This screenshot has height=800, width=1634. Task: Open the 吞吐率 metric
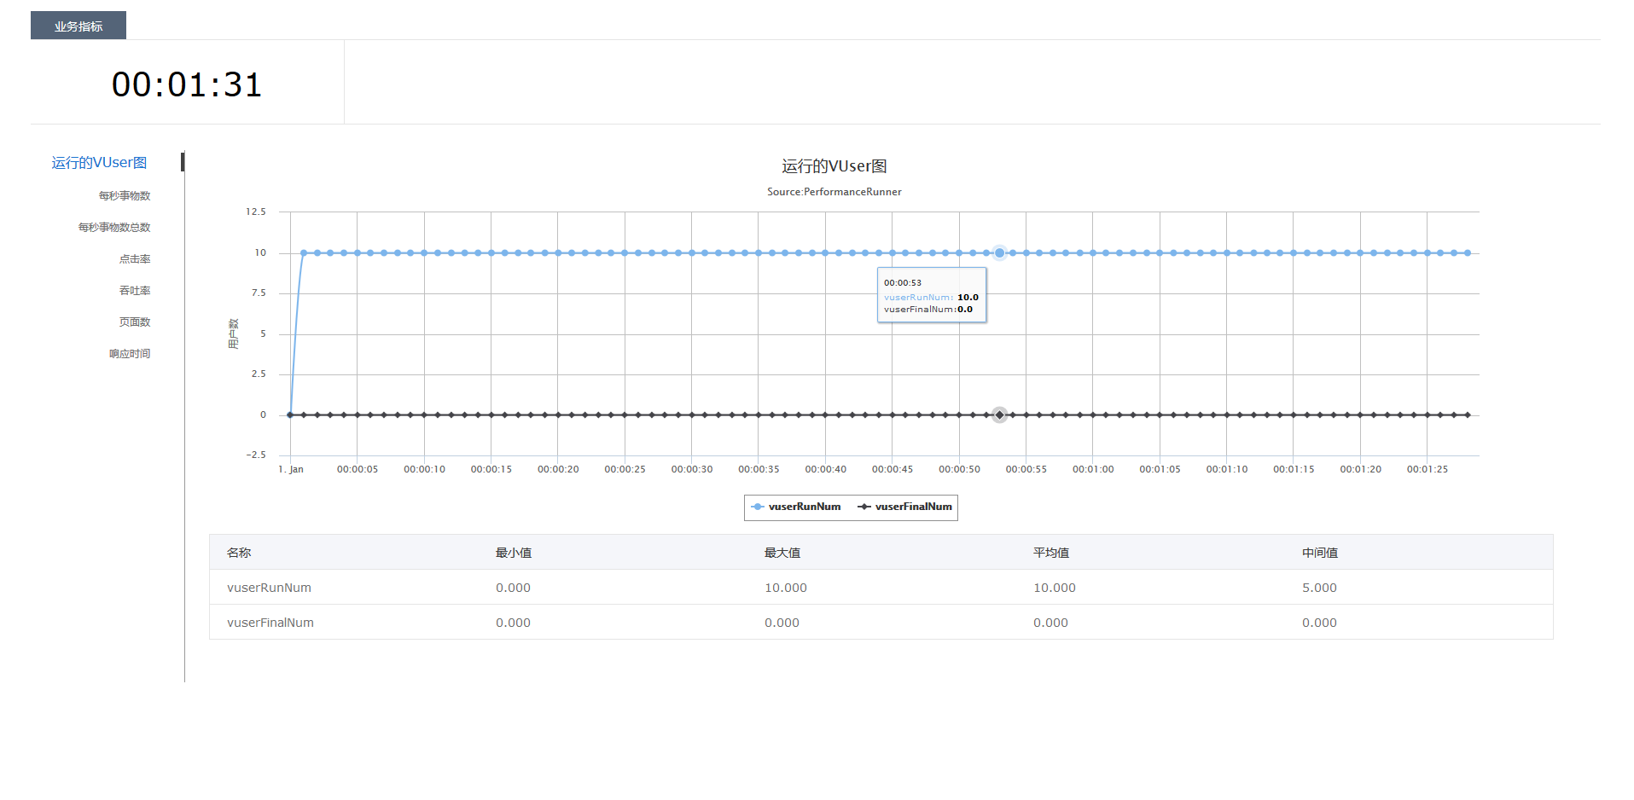135,291
